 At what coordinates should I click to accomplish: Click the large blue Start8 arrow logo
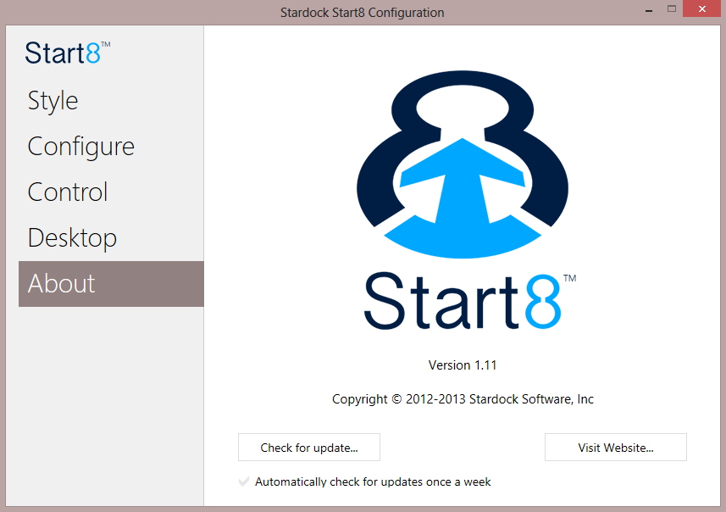pyautogui.click(x=463, y=164)
